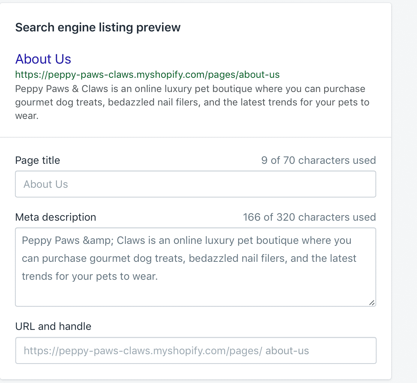Screen dimensions: 417x383
Task: Click the preview description paragraph under the URL
Action: click(192, 102)
